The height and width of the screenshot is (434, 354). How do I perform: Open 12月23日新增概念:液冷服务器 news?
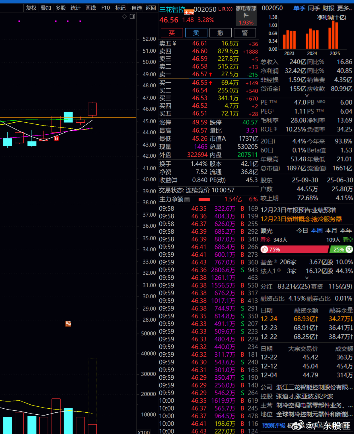pos(301,219)
